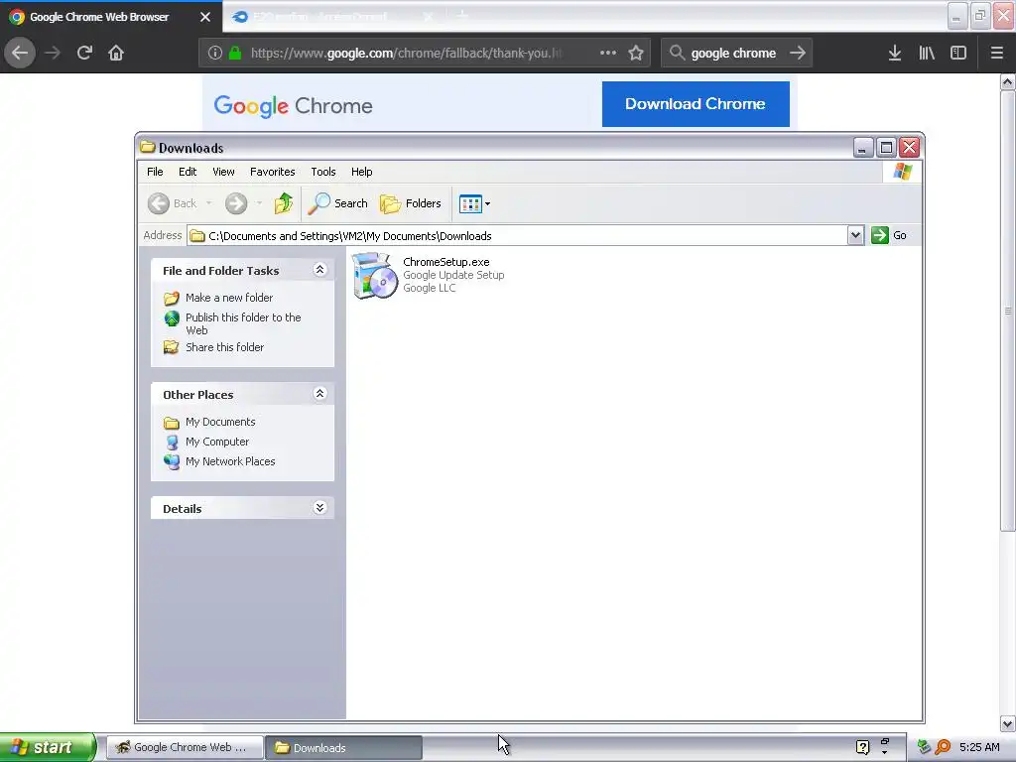Open the Forward button history dropdown arrow

point(259,203)
